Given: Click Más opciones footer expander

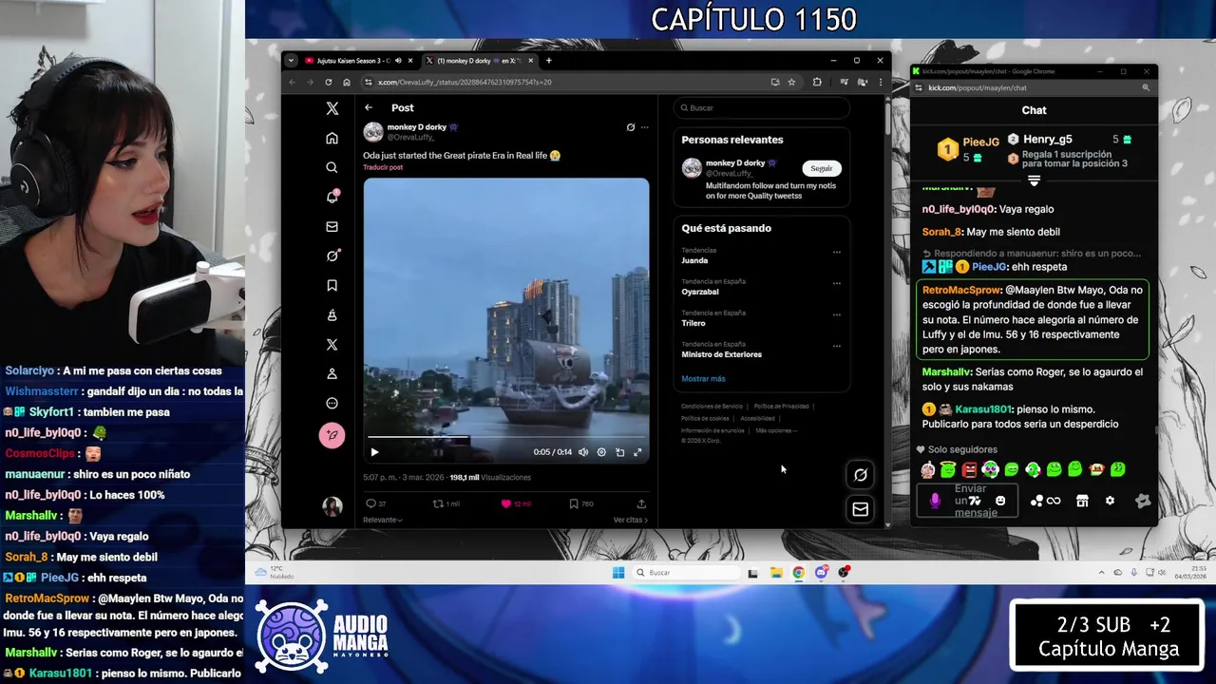Looking at the screenshot, I should (776, 430).
